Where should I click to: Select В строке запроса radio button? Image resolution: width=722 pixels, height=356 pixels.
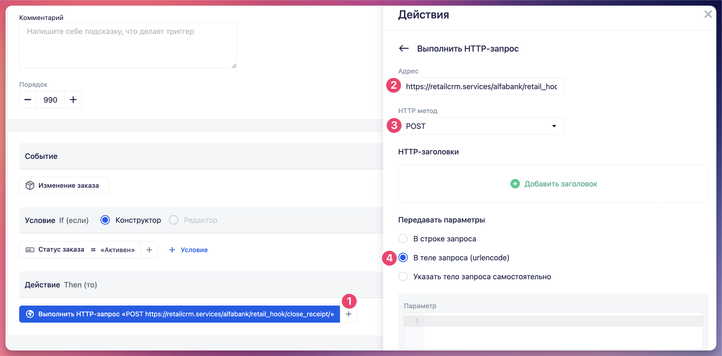[403, 239]
